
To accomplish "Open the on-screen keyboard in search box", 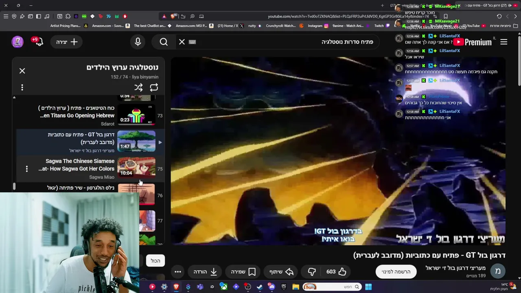I will (x=193, y=42).
